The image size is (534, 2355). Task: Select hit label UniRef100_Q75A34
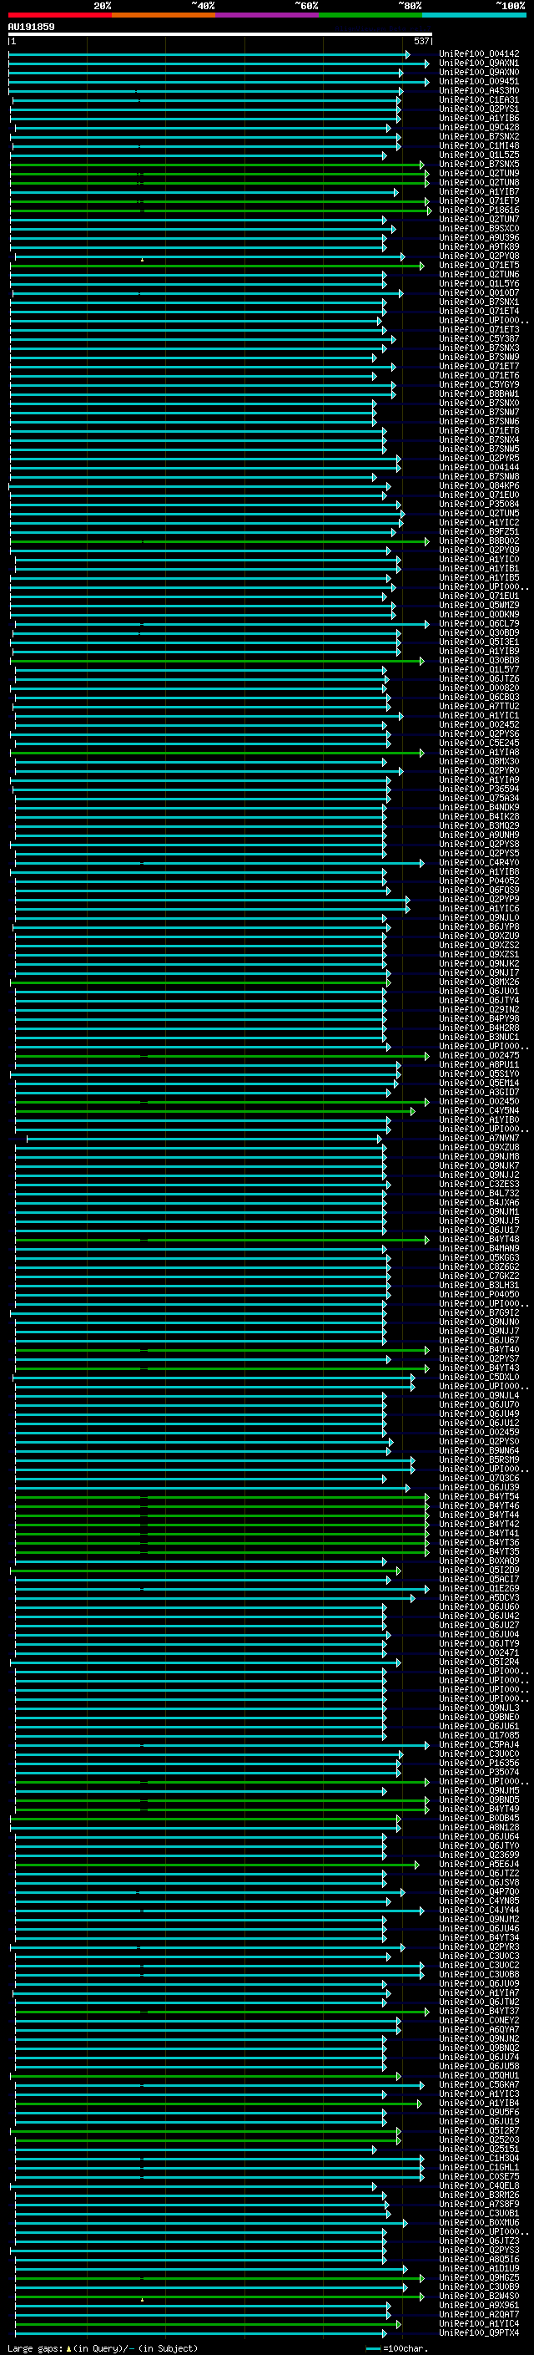pyautogui.click(x=479, y=798)
